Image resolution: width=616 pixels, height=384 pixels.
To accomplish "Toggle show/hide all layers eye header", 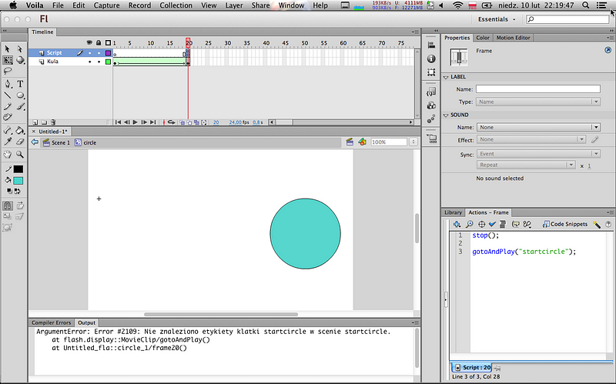I will click(89, 42).
